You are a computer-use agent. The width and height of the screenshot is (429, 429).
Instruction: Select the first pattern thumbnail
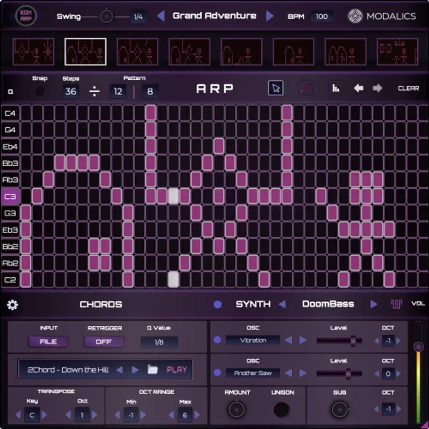33,51
